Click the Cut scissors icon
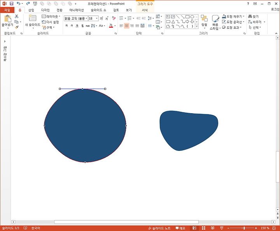The width and height of the screenshot is (280, 231). click(17, 16)
